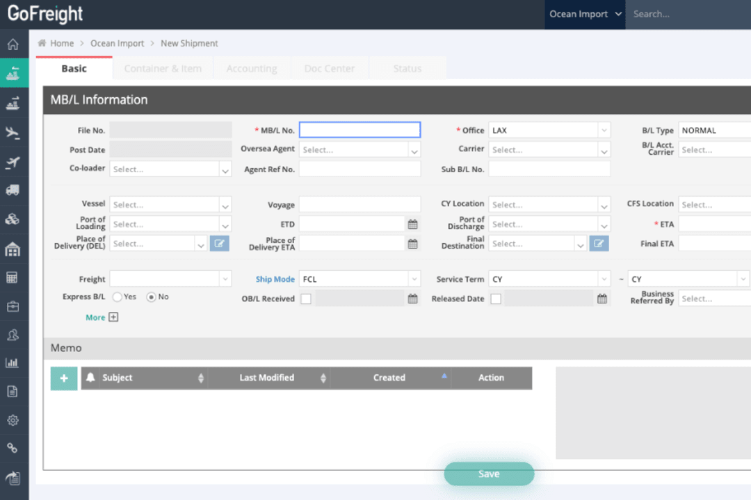Open Accounting via the calculator icon
The image size is (751, 500).
coord(14,277)
